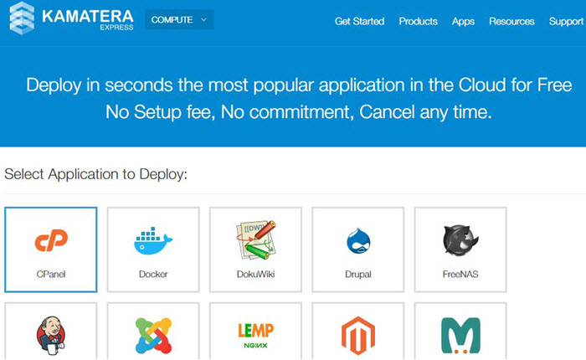Select the Drupal droplet icon

pos(358,242)
